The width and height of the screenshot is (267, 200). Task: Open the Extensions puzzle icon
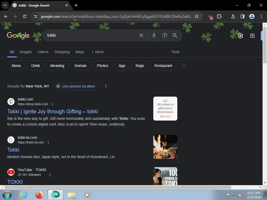(x=219, y=16)
